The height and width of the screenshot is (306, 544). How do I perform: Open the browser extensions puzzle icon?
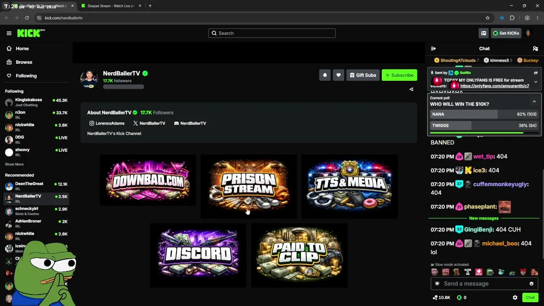[x=512, y=18]
